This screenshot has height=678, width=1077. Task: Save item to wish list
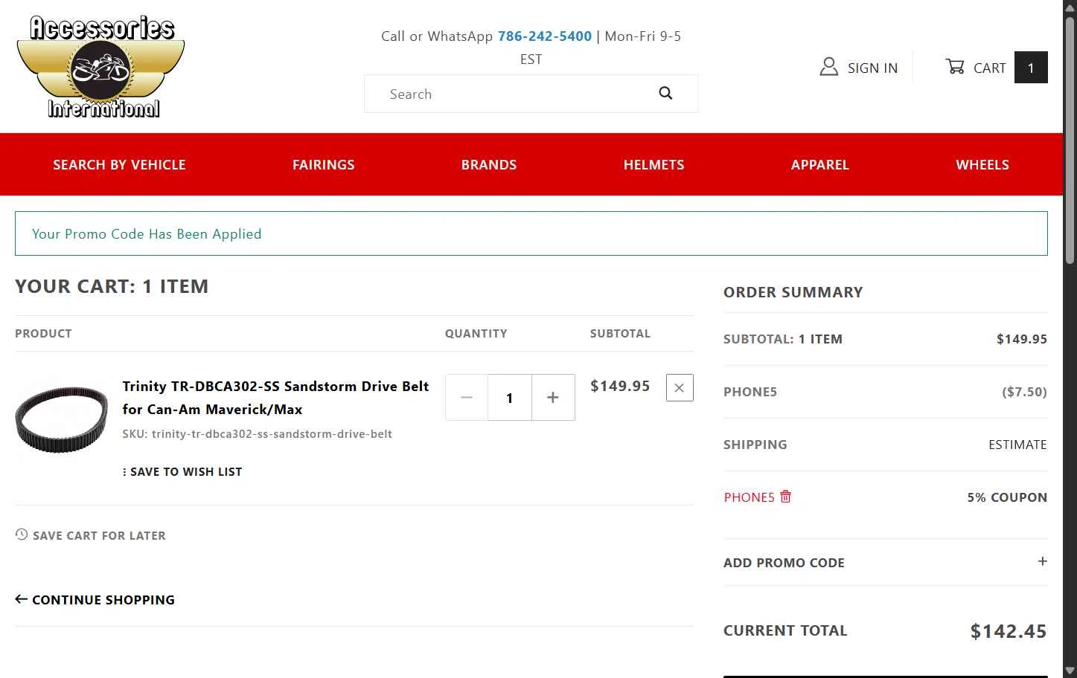point(182,471)
